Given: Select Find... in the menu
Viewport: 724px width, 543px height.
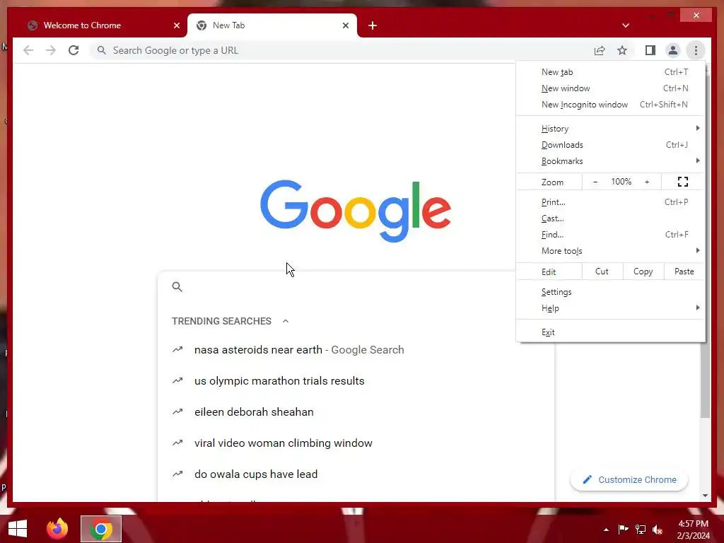Looking at the screenshot, I should point(610,235).
